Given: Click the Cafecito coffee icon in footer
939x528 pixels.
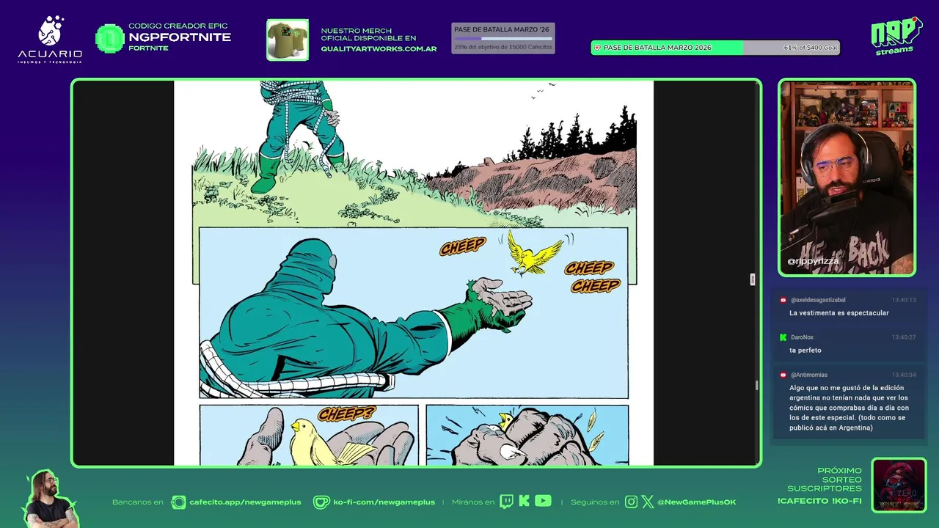Looking at the screenshot, I should pos(178,502).
